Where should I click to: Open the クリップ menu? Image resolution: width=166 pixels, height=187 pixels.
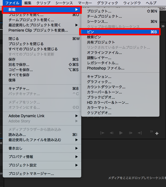pyautogui.click(x=43, y=3)
